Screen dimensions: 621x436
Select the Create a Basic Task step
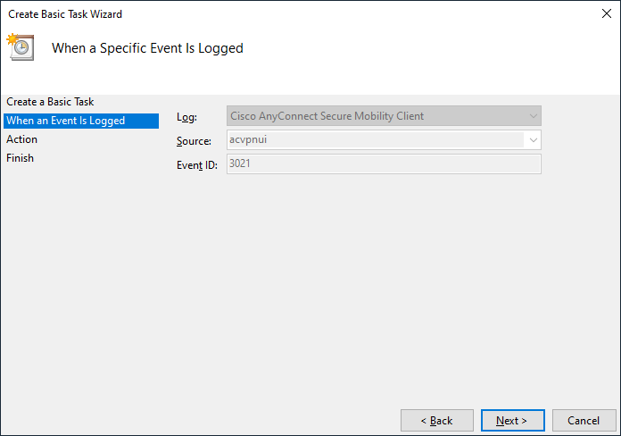click(50, 102)
